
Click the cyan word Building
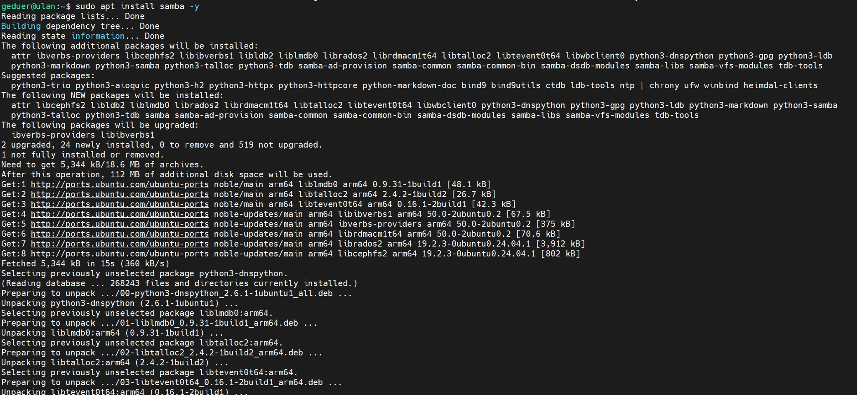pyautogui.click(x=21, y=26)
